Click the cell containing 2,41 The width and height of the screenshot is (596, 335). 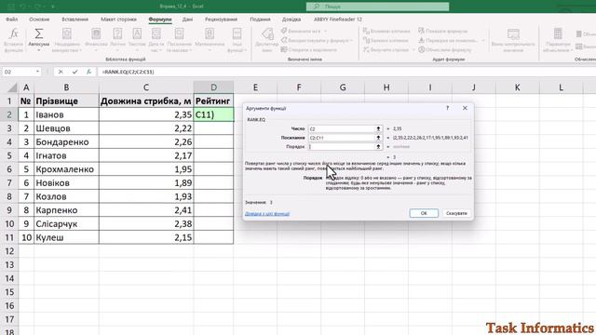tap(146, 210)
